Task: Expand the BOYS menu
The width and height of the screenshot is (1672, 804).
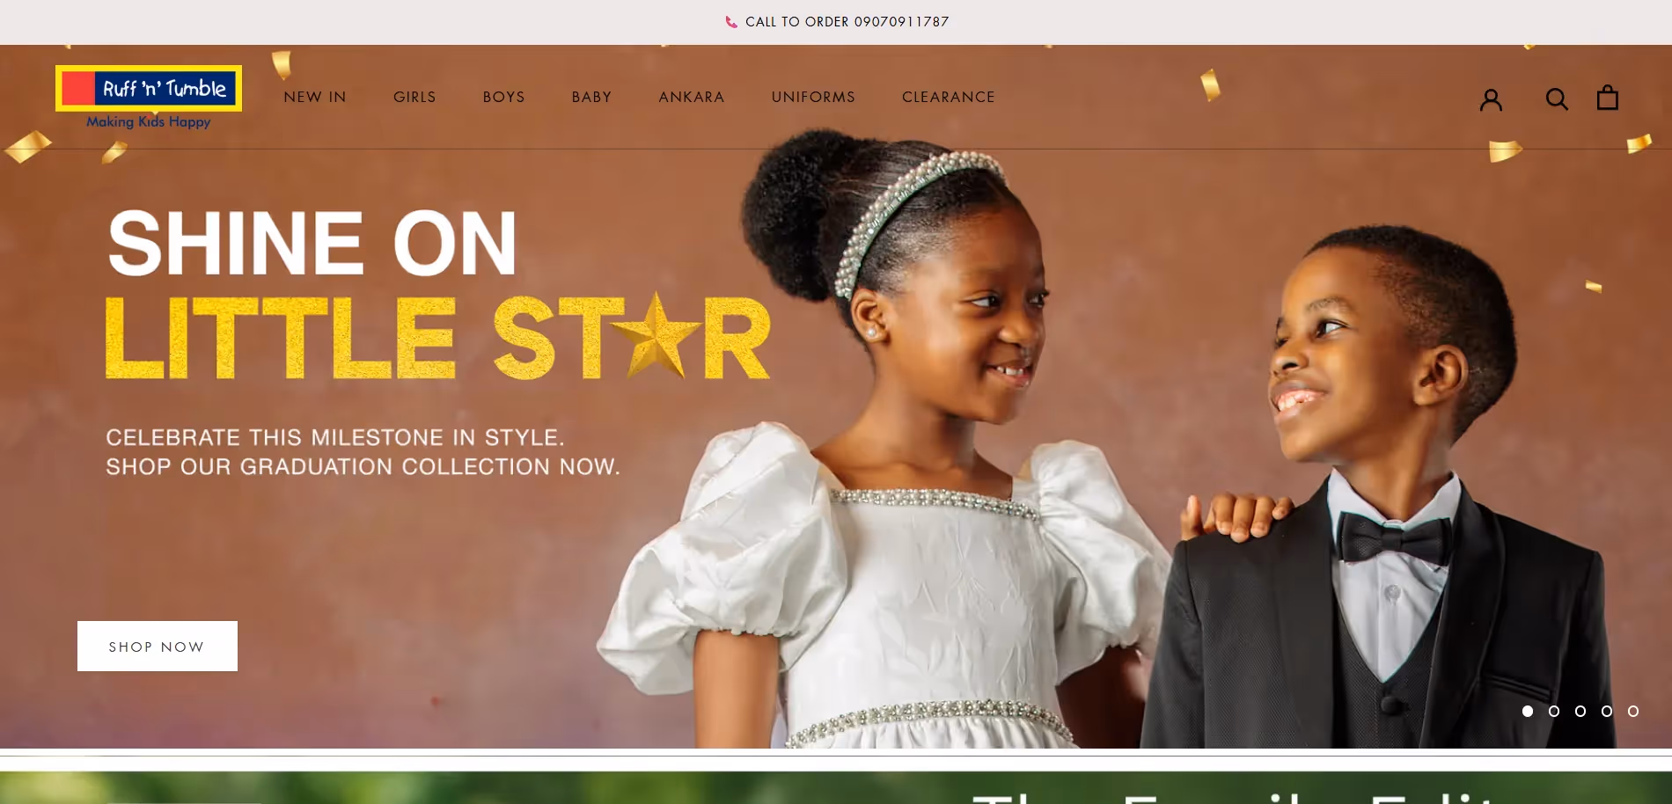Action: pos(503,97)
